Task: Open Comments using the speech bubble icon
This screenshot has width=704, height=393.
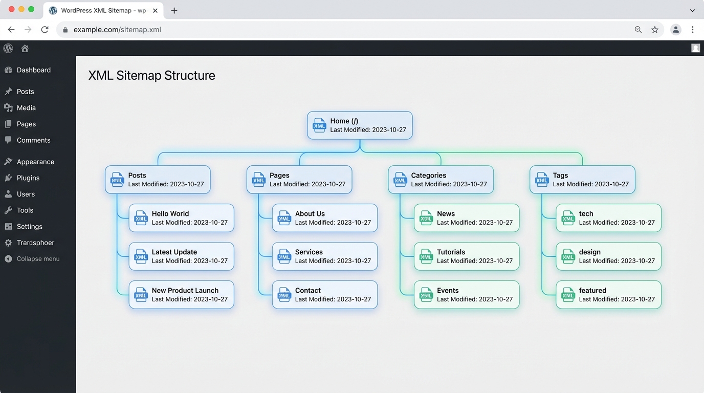Action: click(8, 140)
